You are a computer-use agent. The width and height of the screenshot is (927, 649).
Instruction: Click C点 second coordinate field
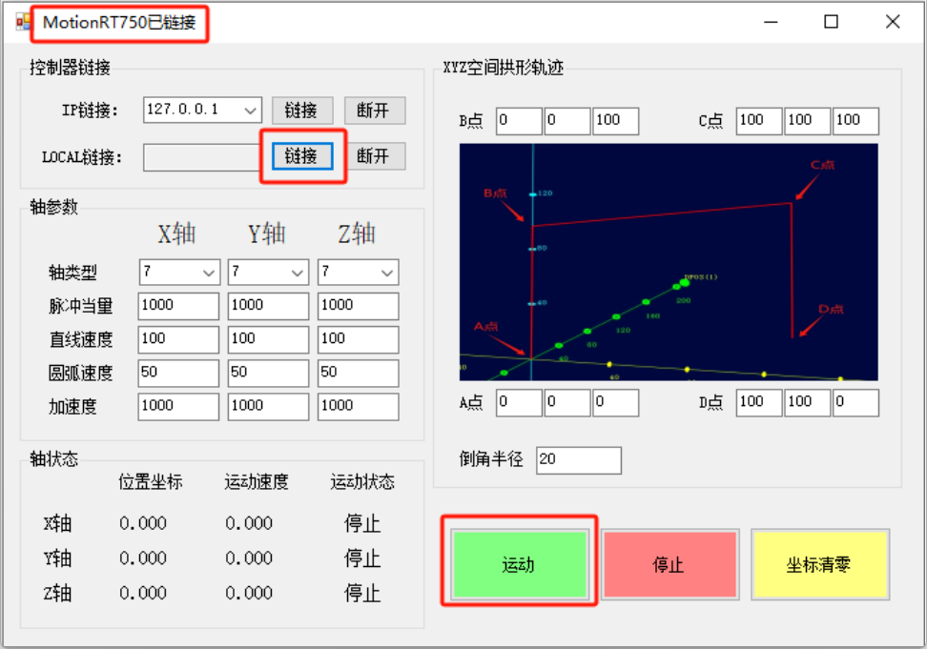click(x=808, y=121)
